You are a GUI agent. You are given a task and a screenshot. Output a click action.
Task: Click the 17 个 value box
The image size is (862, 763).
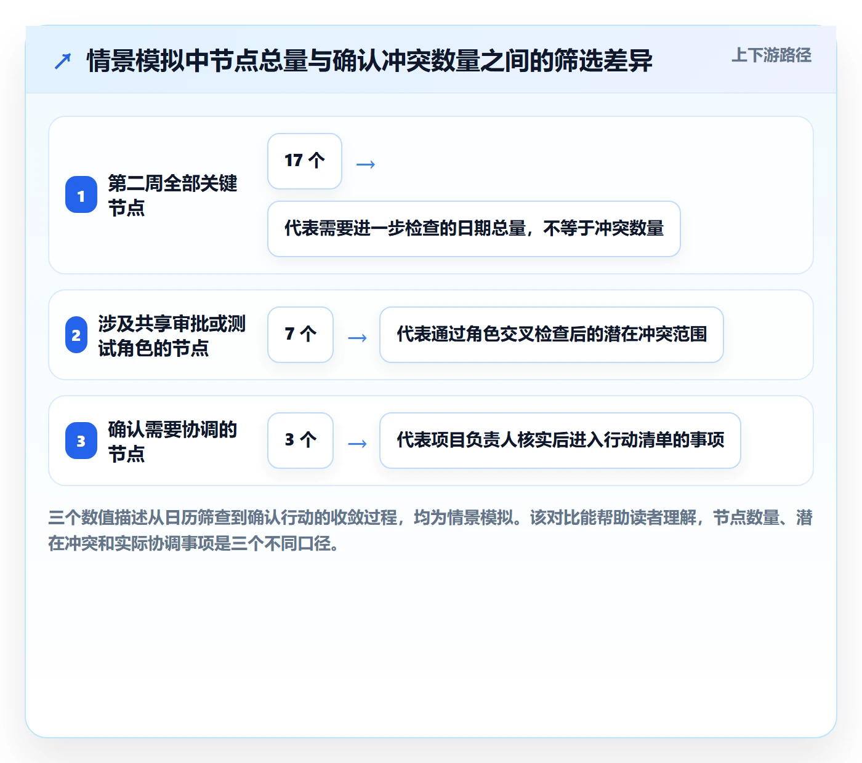[305, 161]
